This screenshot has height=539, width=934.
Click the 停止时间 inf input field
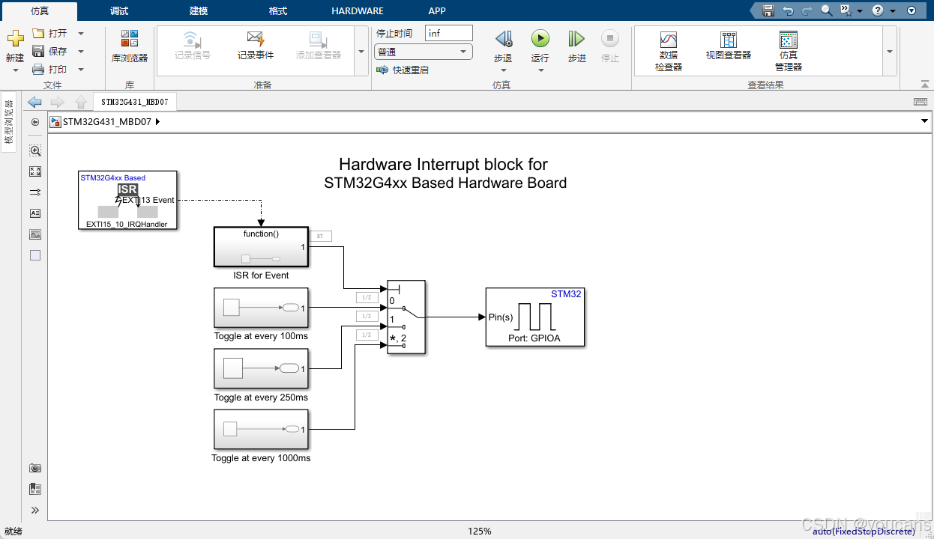(x=448, y=34)
